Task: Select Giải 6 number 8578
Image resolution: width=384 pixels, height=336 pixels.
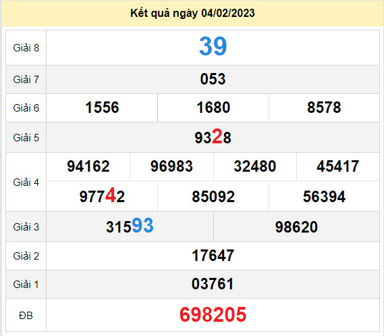Action: tap(324, 107)
